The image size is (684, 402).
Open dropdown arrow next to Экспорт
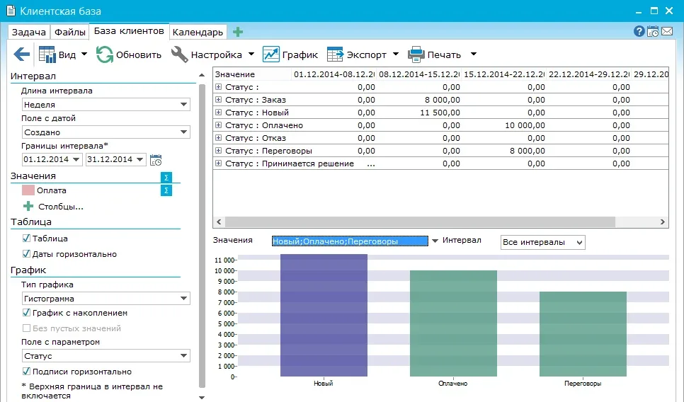click(396, 54)
